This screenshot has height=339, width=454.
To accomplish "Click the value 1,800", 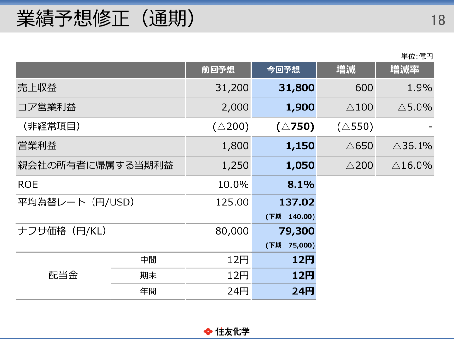I will coord(235,146).
